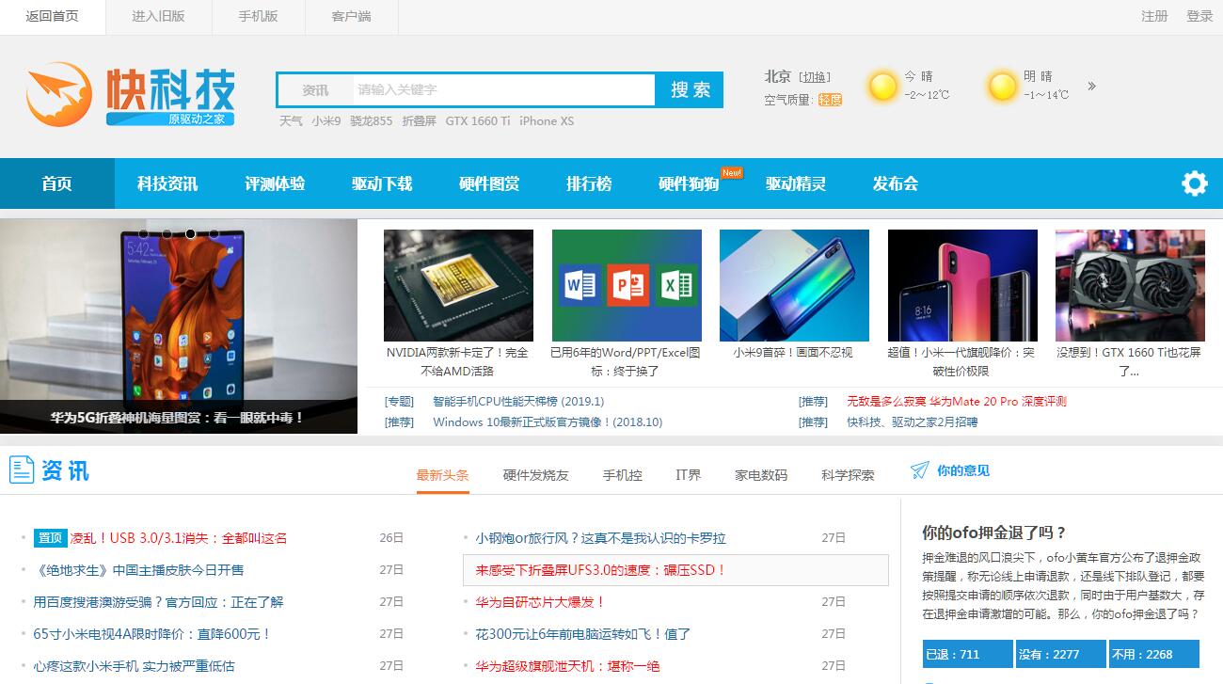Click the 快科技 orange logo icon
This screenshot has width=1223, height=684.
pyautogui.click(x=58, y=94)
